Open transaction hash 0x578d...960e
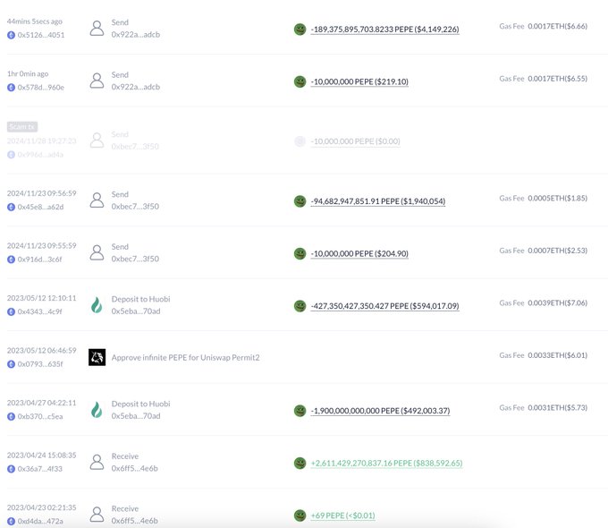The image size is (608, 528). point(41,88)
